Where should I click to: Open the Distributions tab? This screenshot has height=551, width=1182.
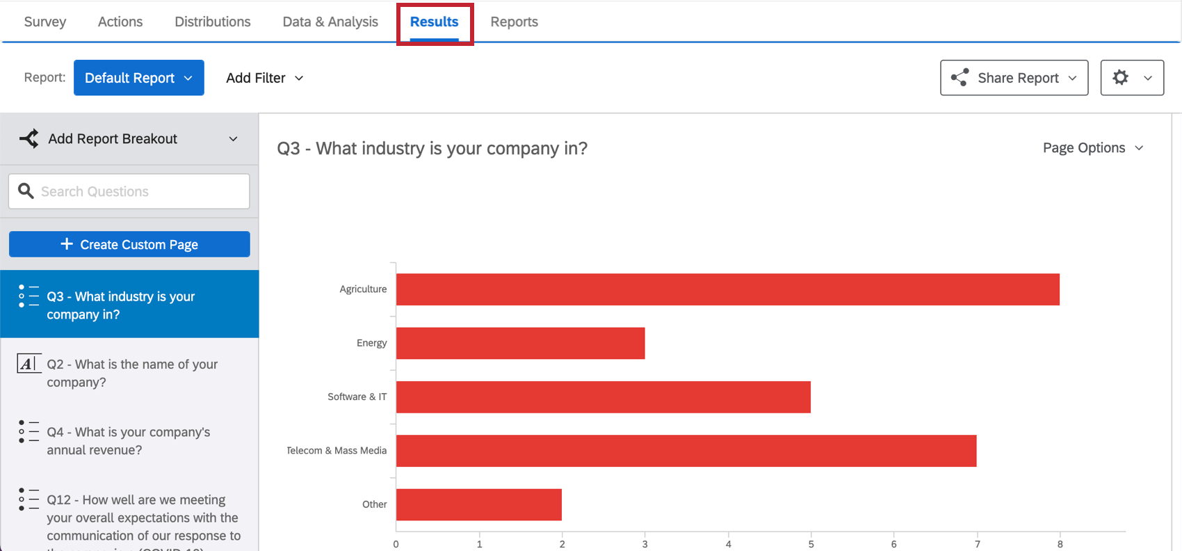[x=212, y=22]
